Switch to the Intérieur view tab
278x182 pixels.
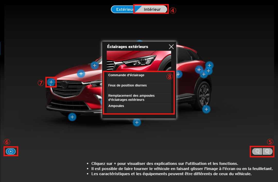point(152,9)
